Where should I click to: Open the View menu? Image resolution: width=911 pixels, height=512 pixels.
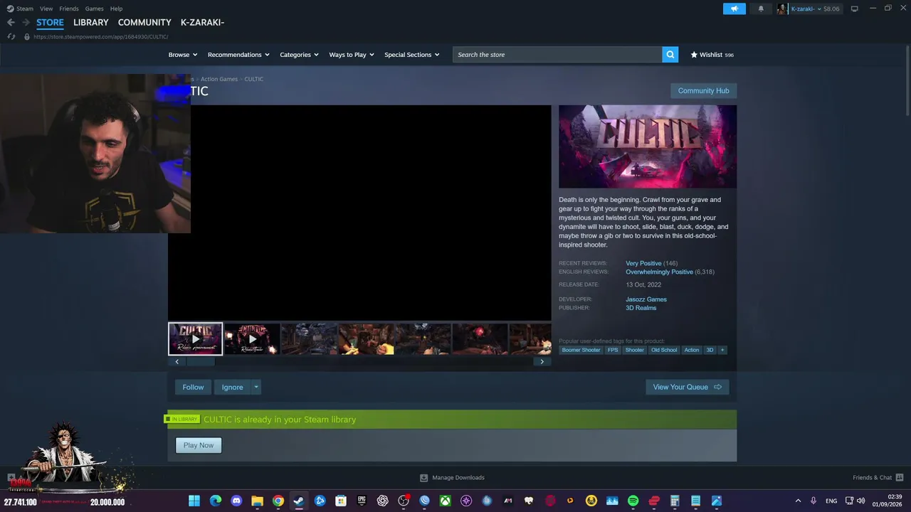click(x=46, y=9)
